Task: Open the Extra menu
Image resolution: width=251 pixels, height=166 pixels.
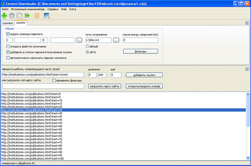Action: [x=73, y=9]
